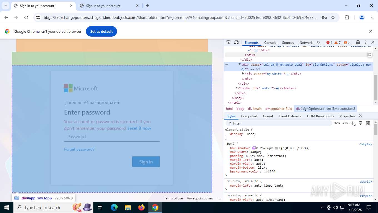Open the #fff background-color swatch
378x213 pixels.
coord(265,171)
